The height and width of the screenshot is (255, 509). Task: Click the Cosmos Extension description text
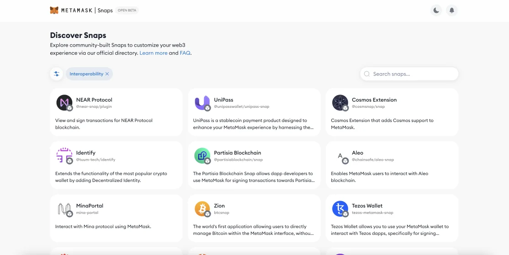click(x=382, y=124)
